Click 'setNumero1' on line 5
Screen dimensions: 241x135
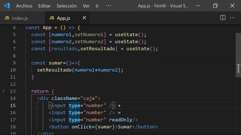[89, 34]
